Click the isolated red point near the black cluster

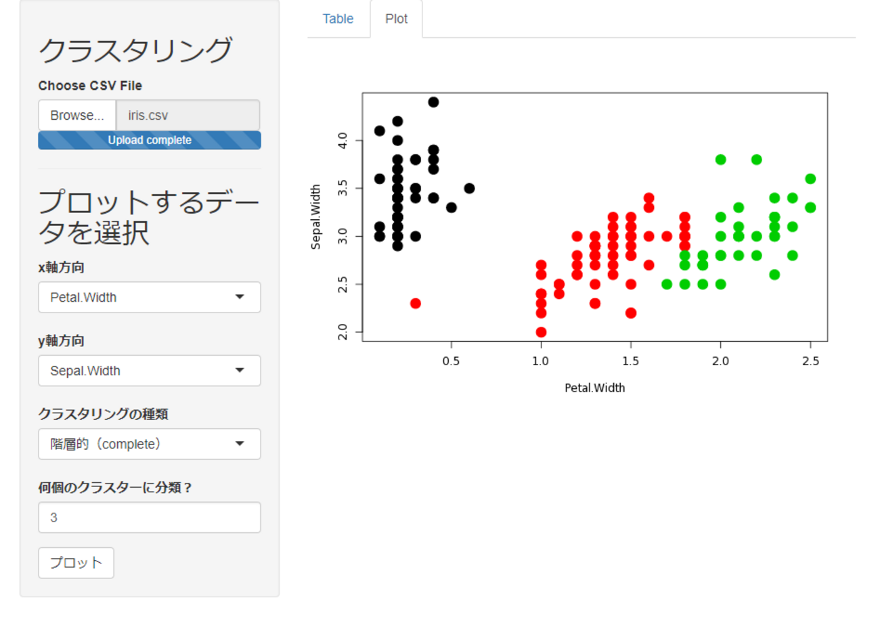coord(416,303)
